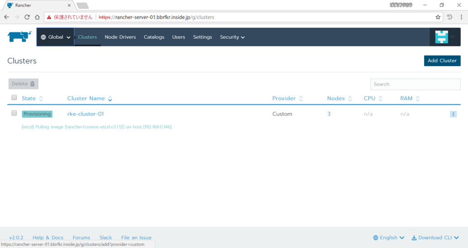Click the history extension icon

coord(450,17)
